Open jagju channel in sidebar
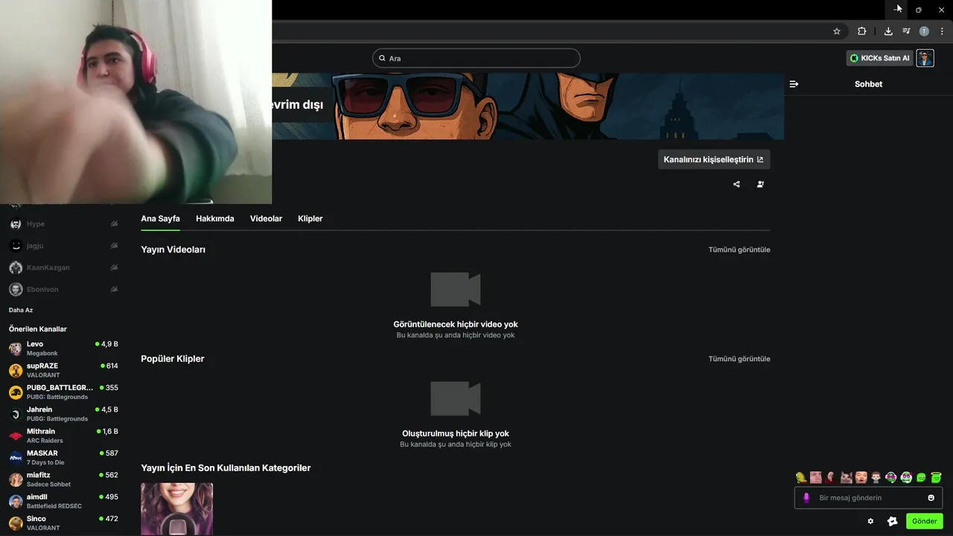 tap(63, 246)
